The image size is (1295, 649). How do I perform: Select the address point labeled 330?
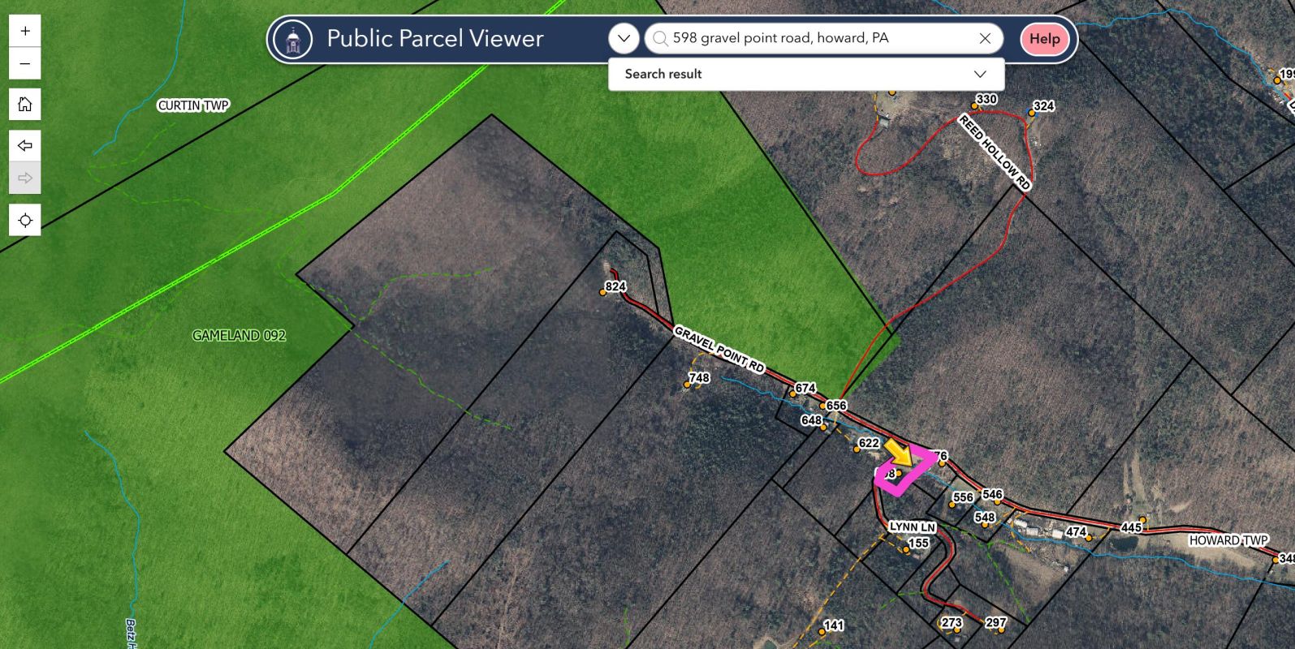coord(974,106)
